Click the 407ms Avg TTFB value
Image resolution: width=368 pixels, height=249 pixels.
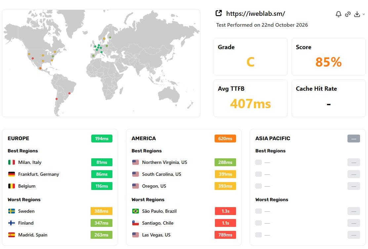coord(250,104)
